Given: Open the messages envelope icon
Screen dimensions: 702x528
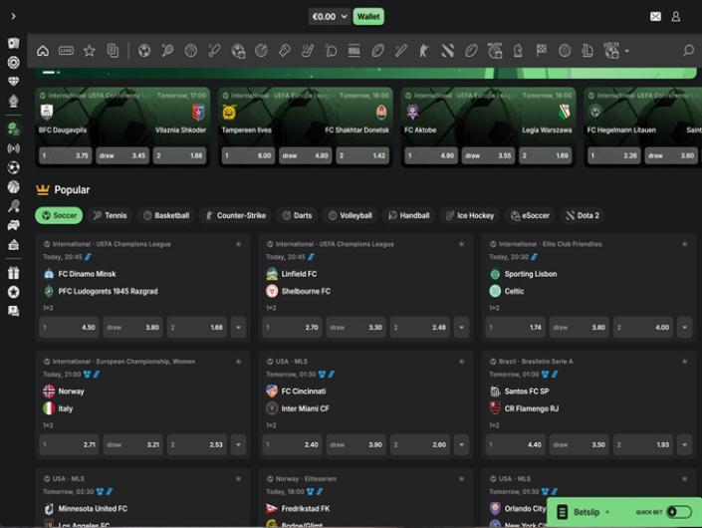Looking at the screenshot, I should [655, 17].
